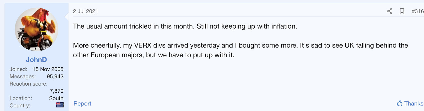The height and width of the screenshot is (111, 424).
Task: Bookmark this post with the bookmark icon
Action: coord(402,11)
